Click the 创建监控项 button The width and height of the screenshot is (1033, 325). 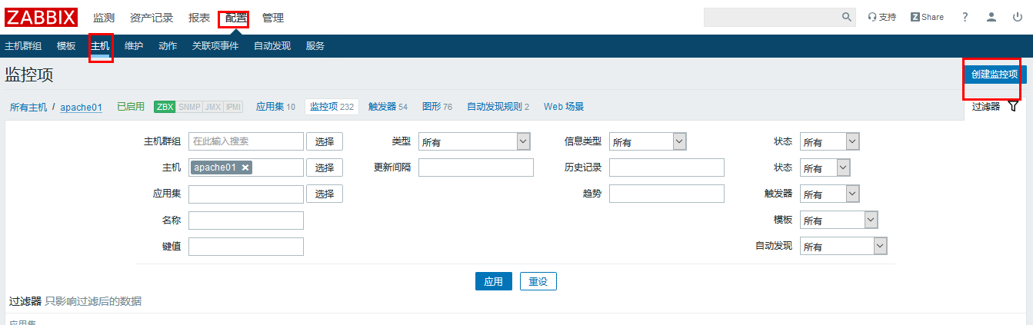[994, 75]
